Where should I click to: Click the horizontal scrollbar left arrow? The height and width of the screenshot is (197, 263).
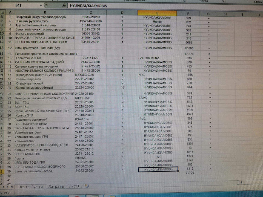(241, 182)
